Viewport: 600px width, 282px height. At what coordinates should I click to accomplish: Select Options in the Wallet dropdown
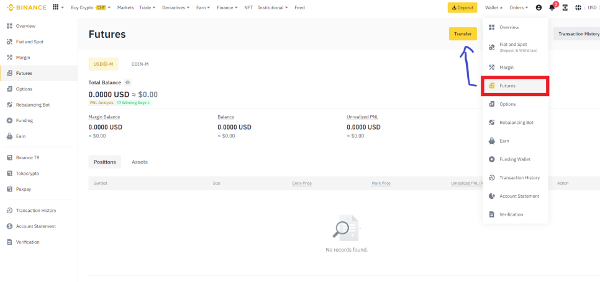click(x=515, y=104)
